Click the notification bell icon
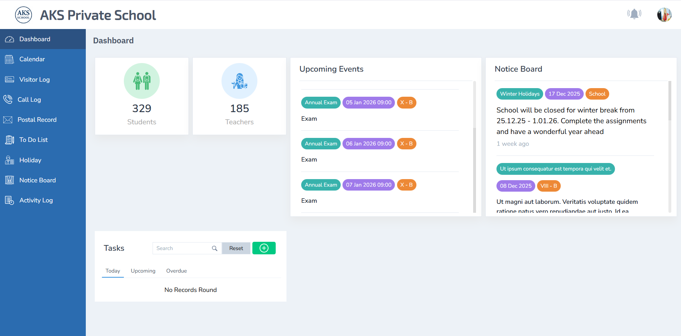This screenshot has height=336, width=681. (x=634, y=14)
